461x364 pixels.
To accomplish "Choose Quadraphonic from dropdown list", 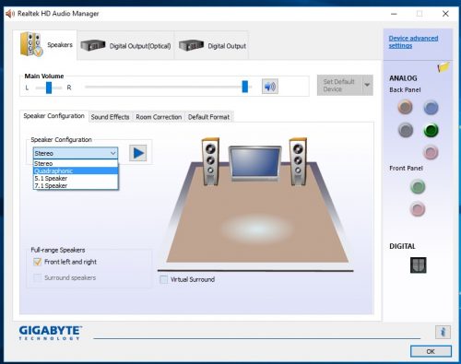I will click(76, 170).
